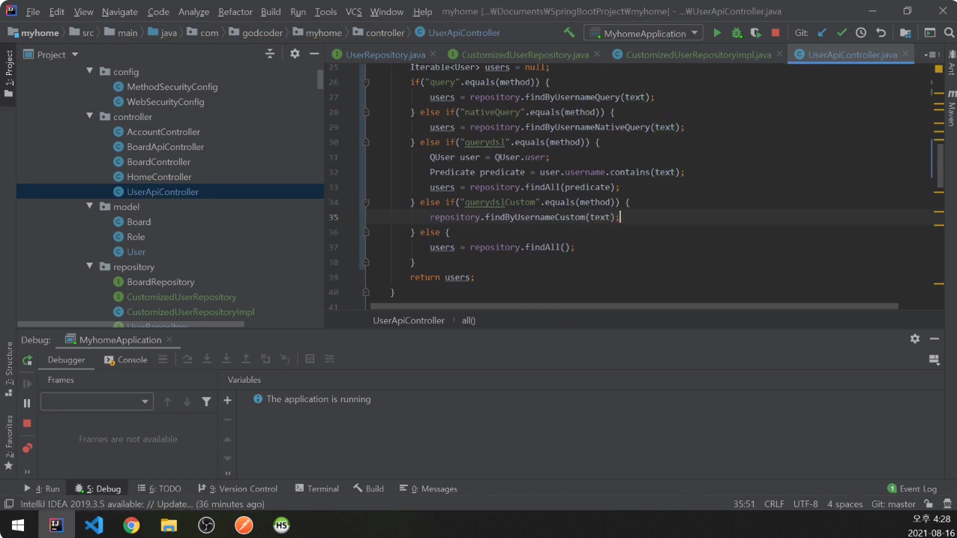
Task: Open Visual Studio Code from taskbar
Action: click(94, 525)
